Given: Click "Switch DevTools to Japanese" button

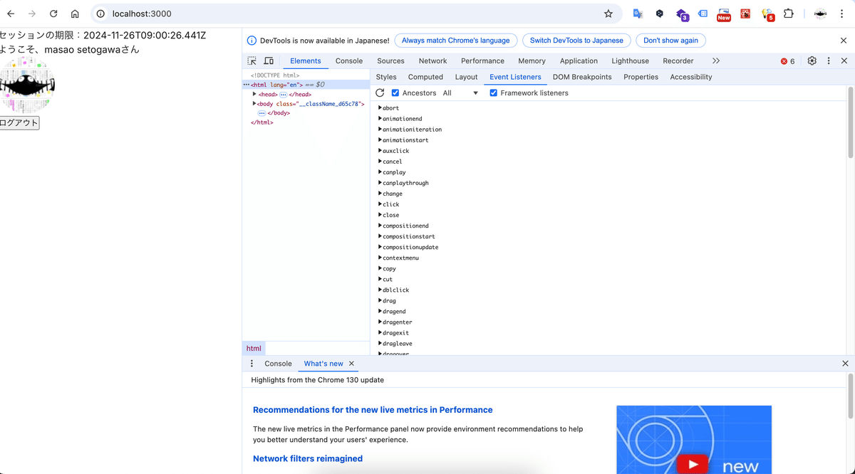Looking at the screenshot, I should [x=576, y=41].
